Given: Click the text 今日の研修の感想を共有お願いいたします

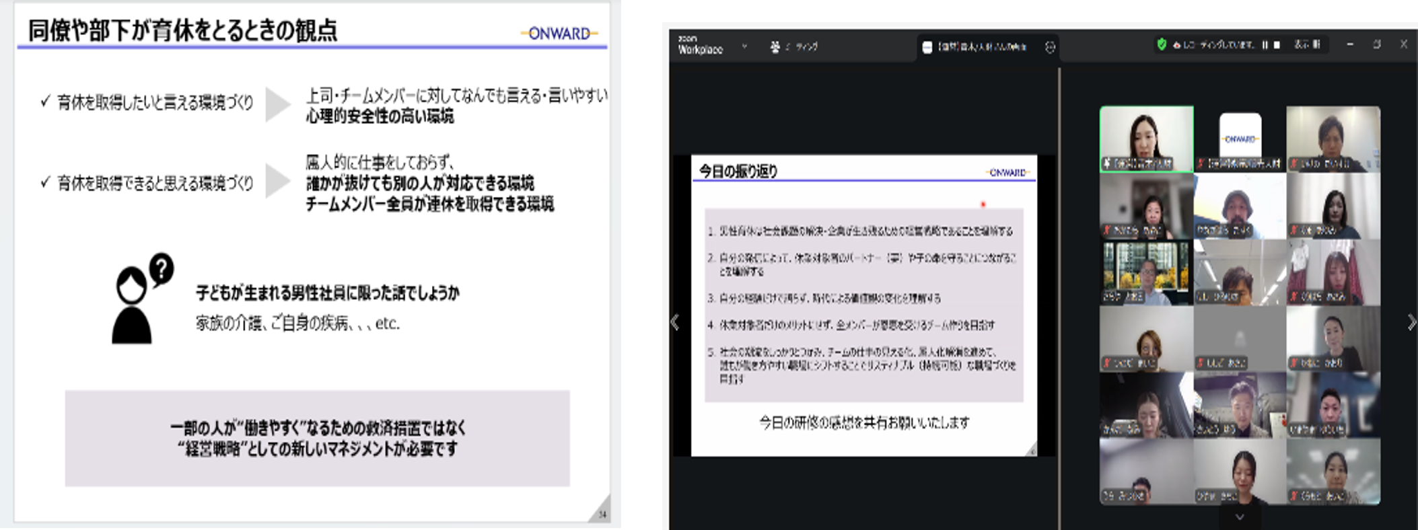Looking at the screenshot, I should (x=864, y=422).
